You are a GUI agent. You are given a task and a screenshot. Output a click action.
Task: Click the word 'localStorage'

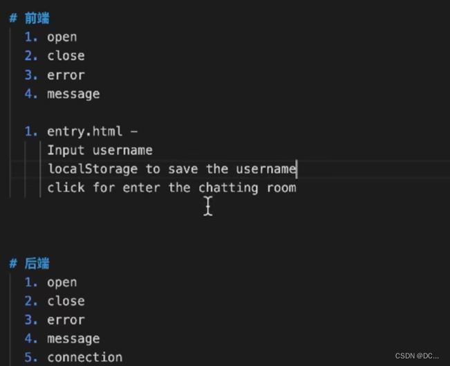tap(93, 169)
